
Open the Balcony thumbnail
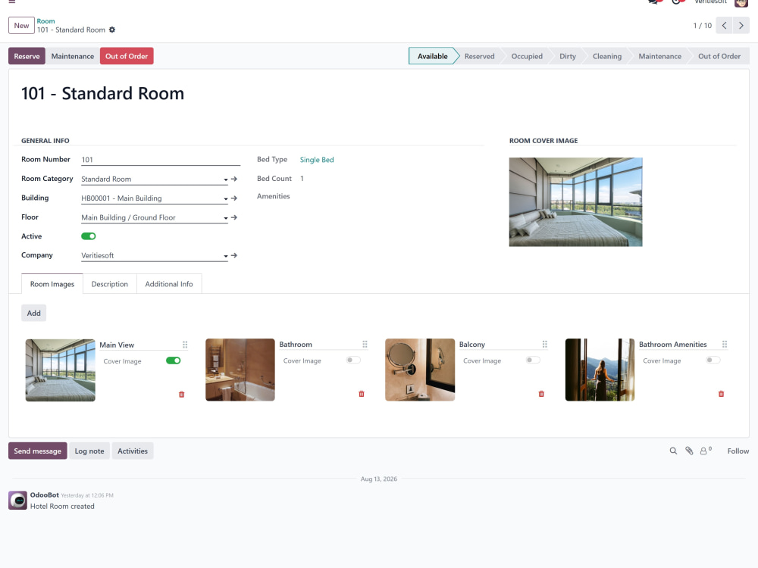(420, 370)
